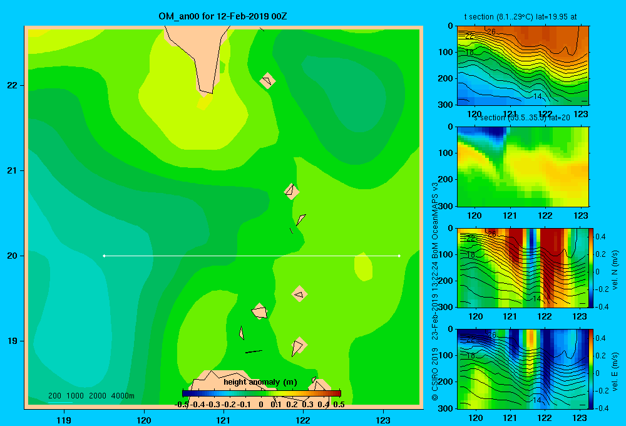Click latitude label 19 on main map

(x=13, y=341)
